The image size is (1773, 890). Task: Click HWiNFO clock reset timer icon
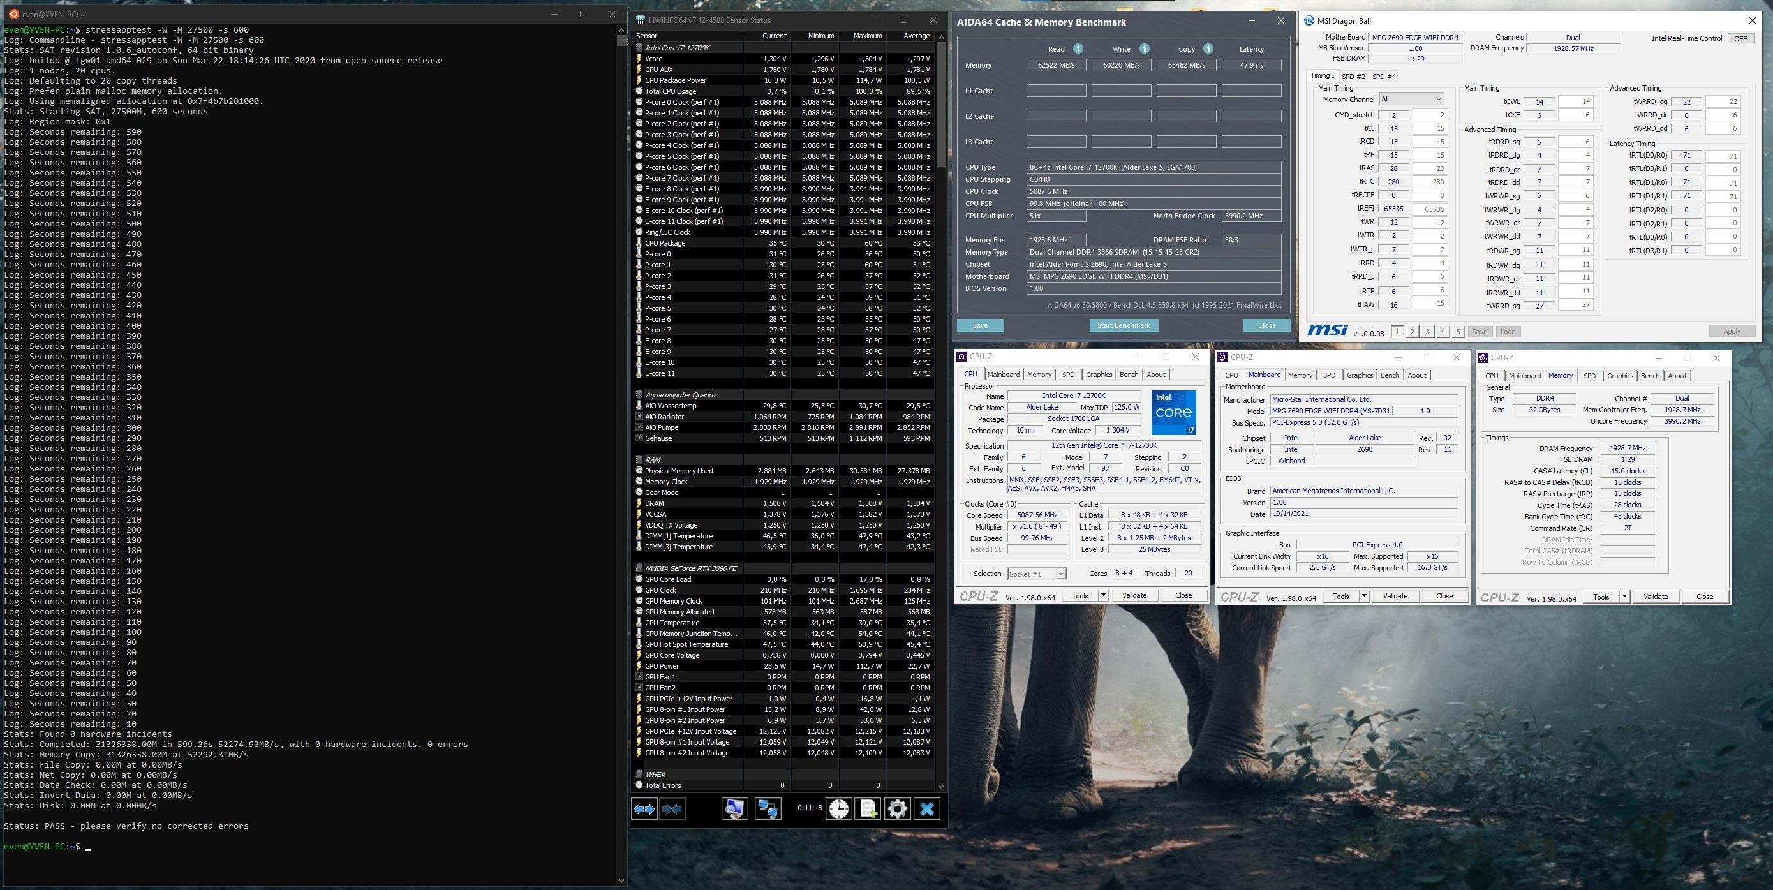(838, 809)
